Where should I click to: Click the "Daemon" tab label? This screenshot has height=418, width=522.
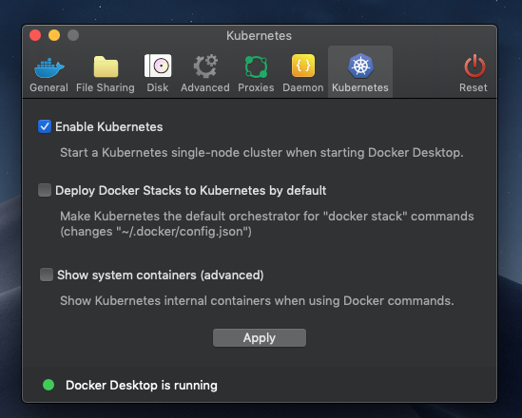click(303, 87)
